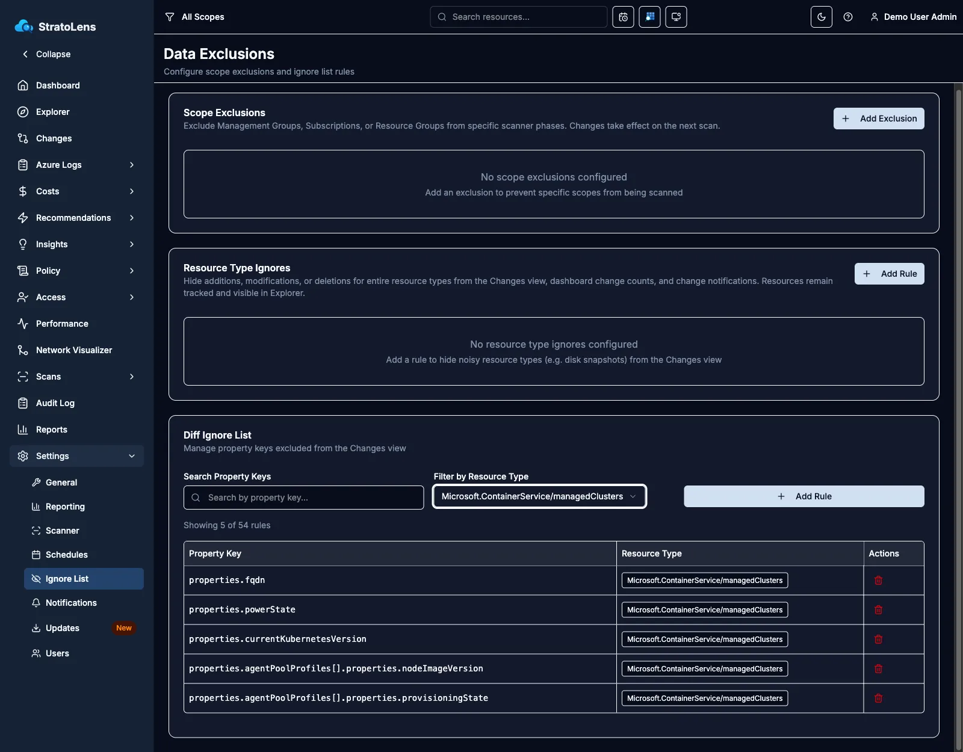Click the Changes branch icon
Image resolution: width=963 pixels, height=752 pixels.
23,138
